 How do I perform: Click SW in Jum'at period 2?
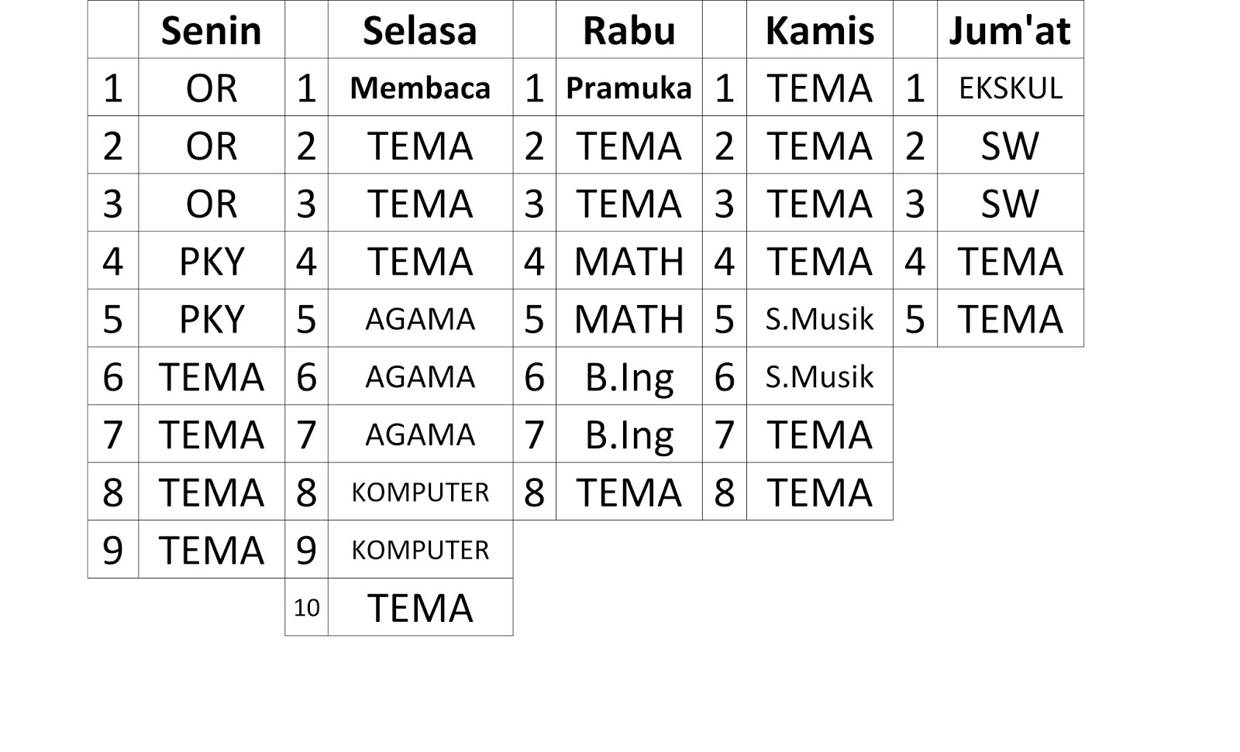click(x=1010, y=146)
